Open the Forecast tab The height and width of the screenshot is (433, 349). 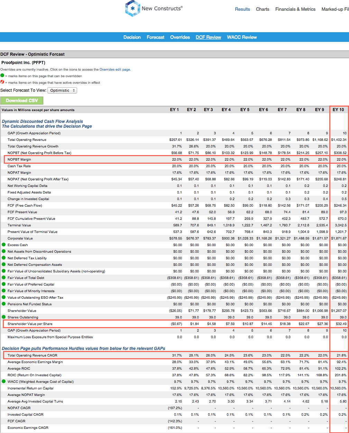156,37
